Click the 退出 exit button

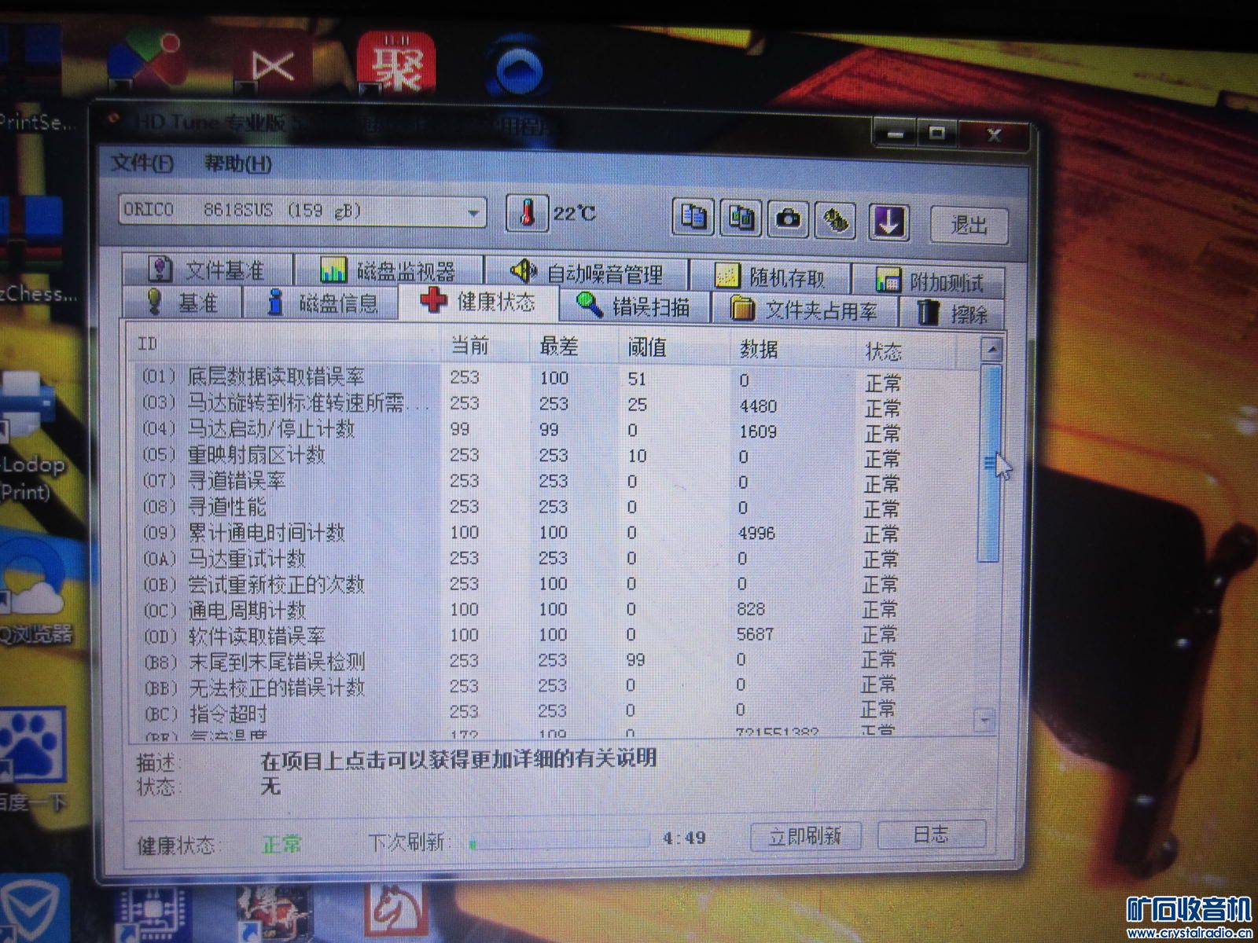point(969,226)
